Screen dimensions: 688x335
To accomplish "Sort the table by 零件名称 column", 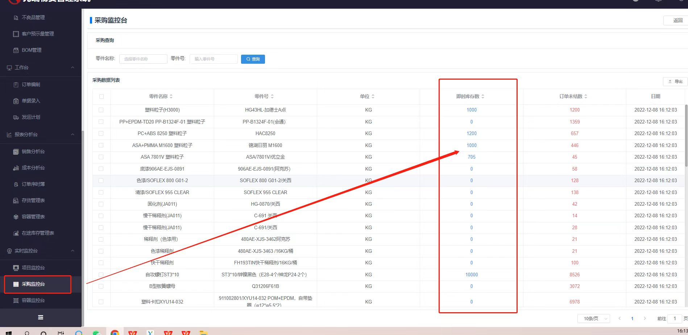I will 171,96.
